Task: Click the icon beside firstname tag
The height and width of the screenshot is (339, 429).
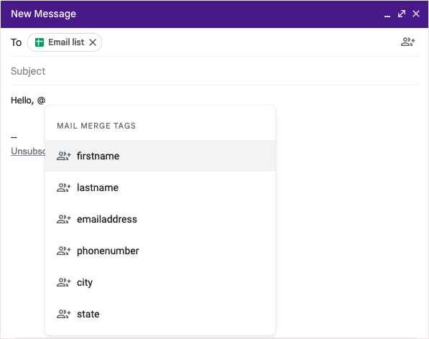Action: point(64,156)
